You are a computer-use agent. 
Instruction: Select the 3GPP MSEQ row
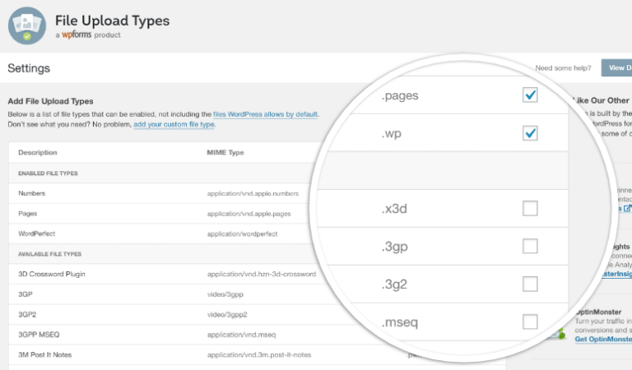(39, 335)
